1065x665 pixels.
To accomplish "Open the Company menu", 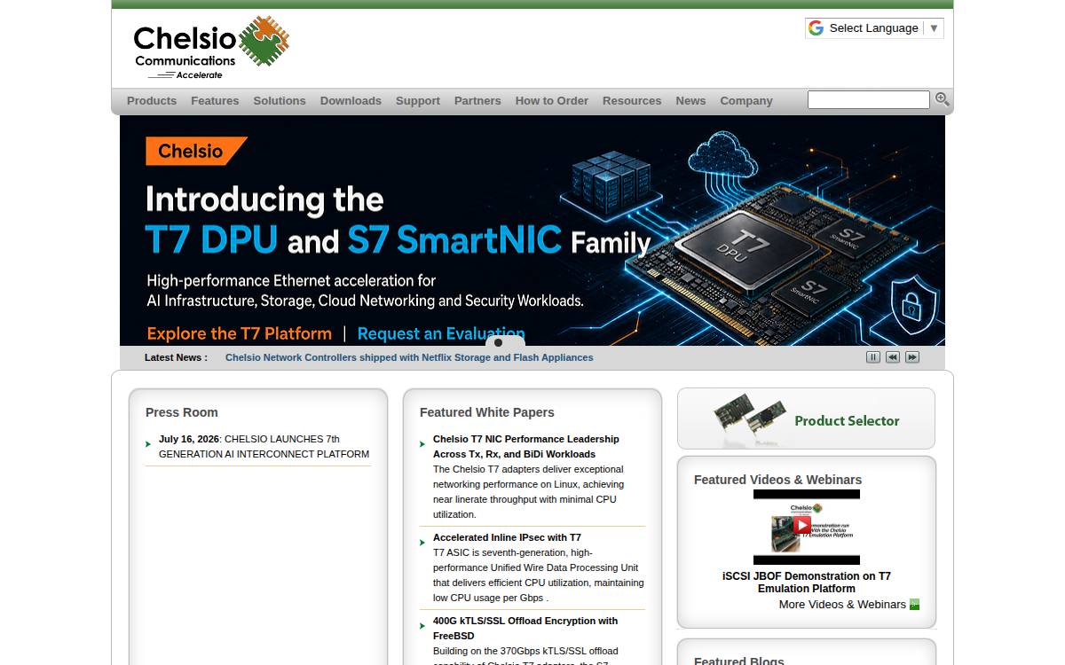I will point(746,101).
